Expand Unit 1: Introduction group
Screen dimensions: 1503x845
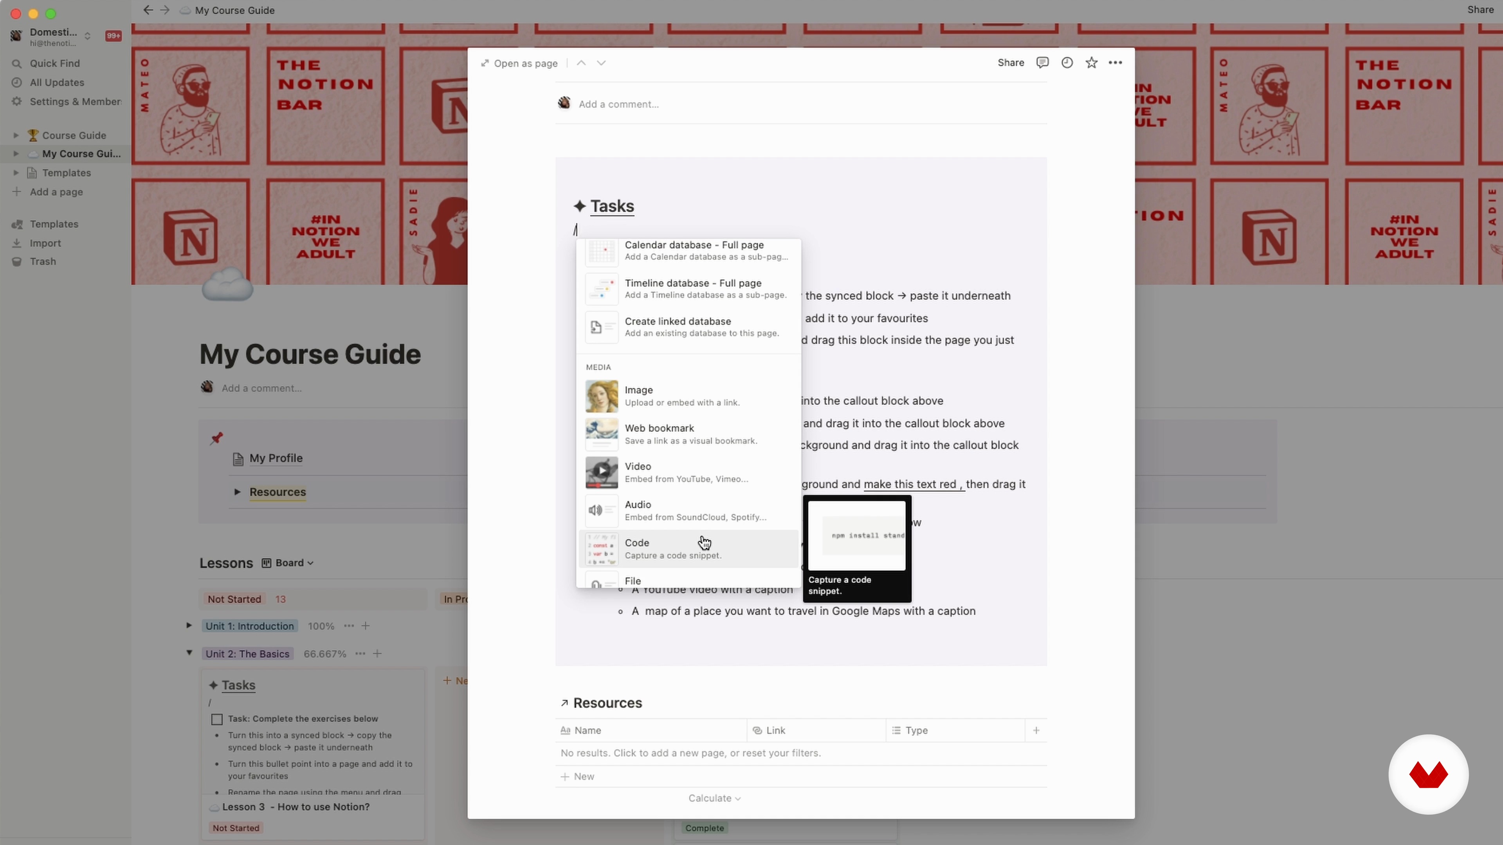pos(189,625)
